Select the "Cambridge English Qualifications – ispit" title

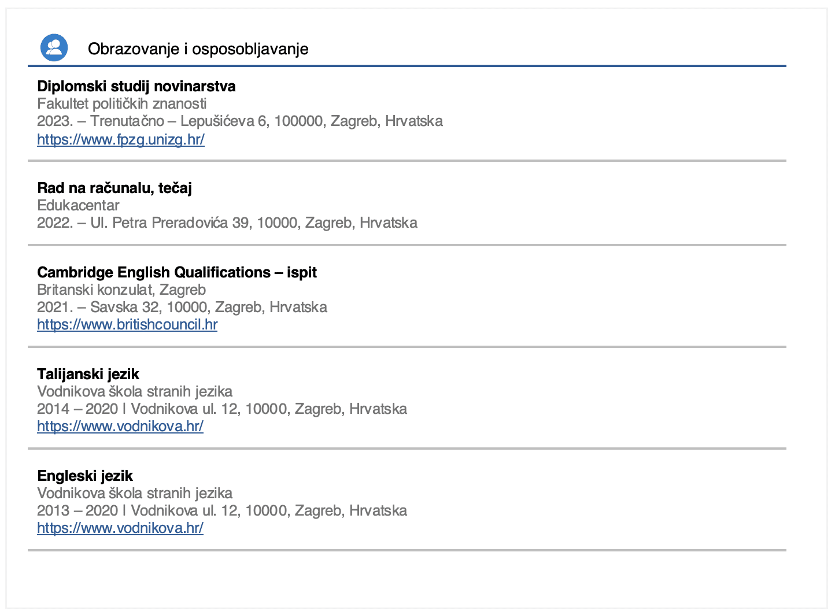(x=177, y=272)
